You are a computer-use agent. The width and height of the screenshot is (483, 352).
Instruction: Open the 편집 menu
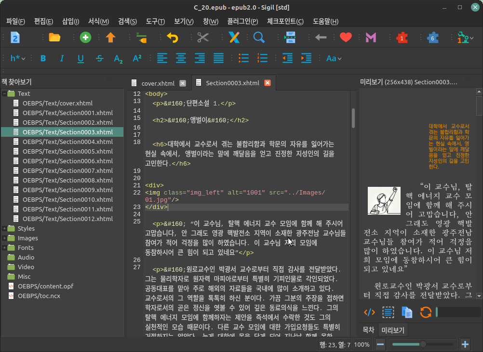click(x=43, y=21)
